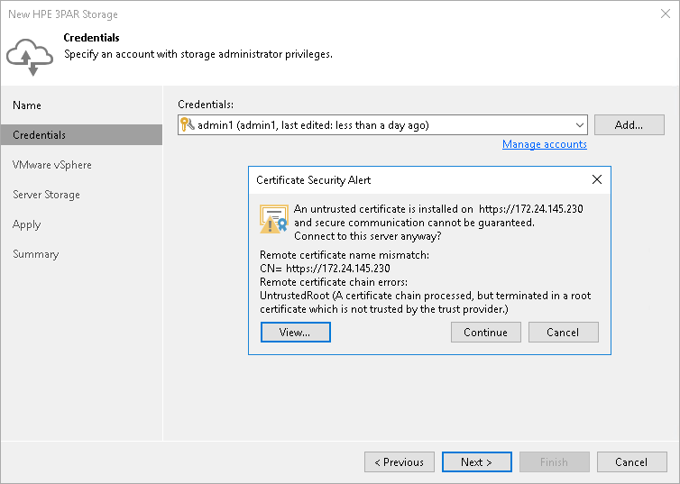Go to the Name wizard step
This screenshot has height=484, width=680.
(27, 105)
